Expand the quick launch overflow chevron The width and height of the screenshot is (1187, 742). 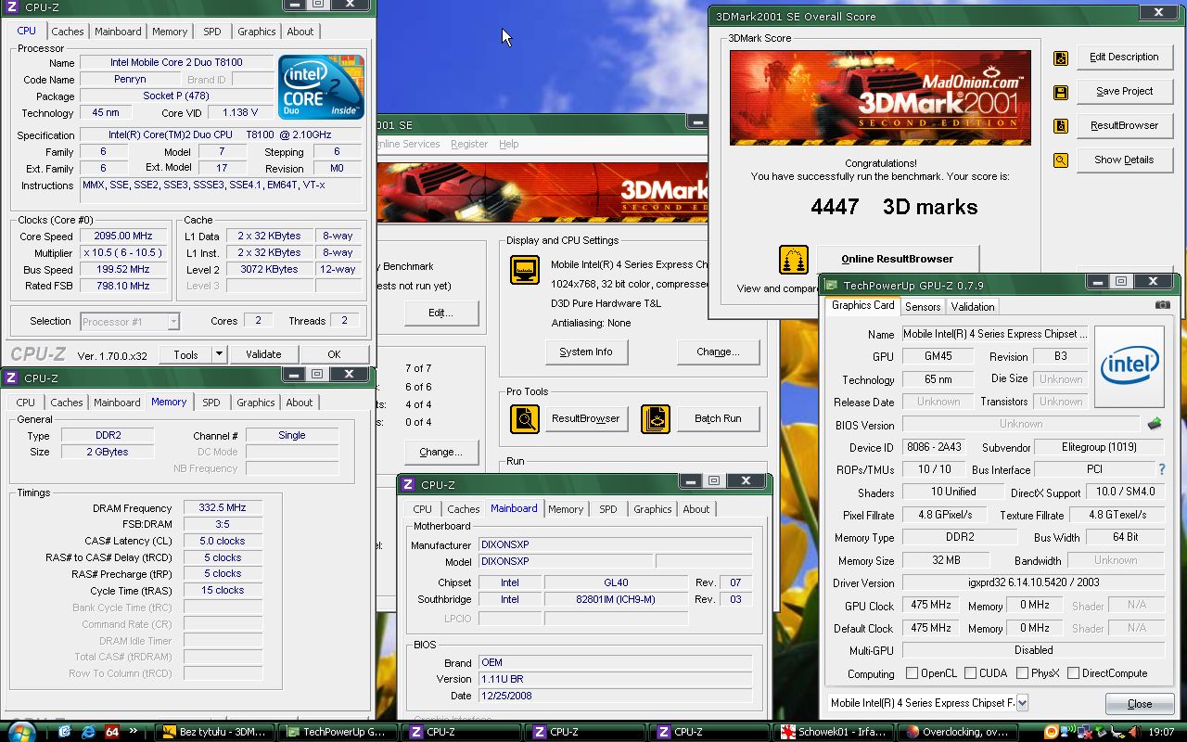click(x=134, y=731)
